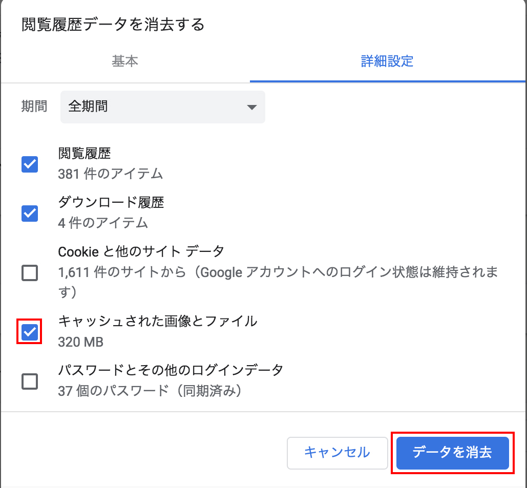Switch to the 基本 tab
527x488 pixels.
click(x=125, y=61)
